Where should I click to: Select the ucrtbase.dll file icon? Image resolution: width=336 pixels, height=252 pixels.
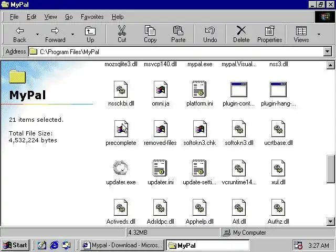278,129
